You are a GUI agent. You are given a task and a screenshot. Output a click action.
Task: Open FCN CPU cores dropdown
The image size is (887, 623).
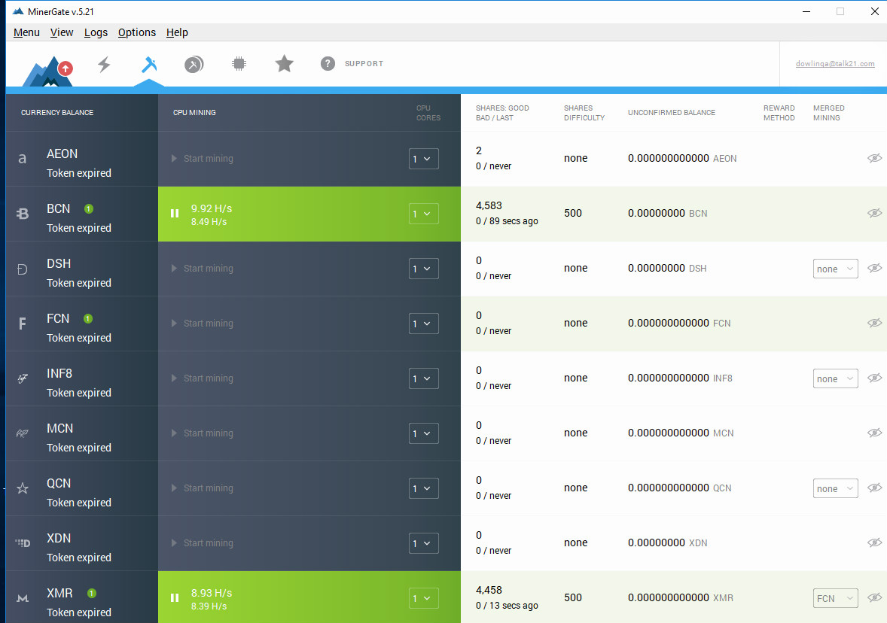point(424,324)
